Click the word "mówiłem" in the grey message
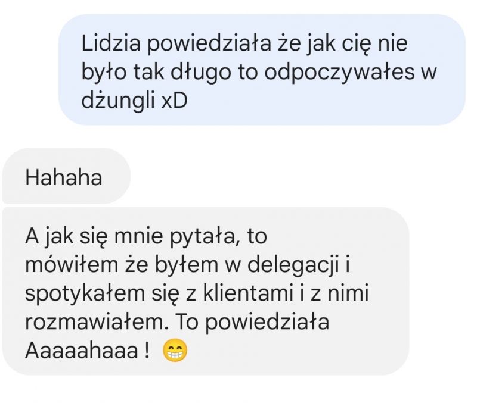The width and height of the screenshot is (477, 403). pos(72,265)
